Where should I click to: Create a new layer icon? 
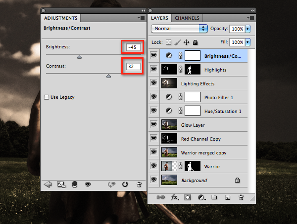(228, 197)
